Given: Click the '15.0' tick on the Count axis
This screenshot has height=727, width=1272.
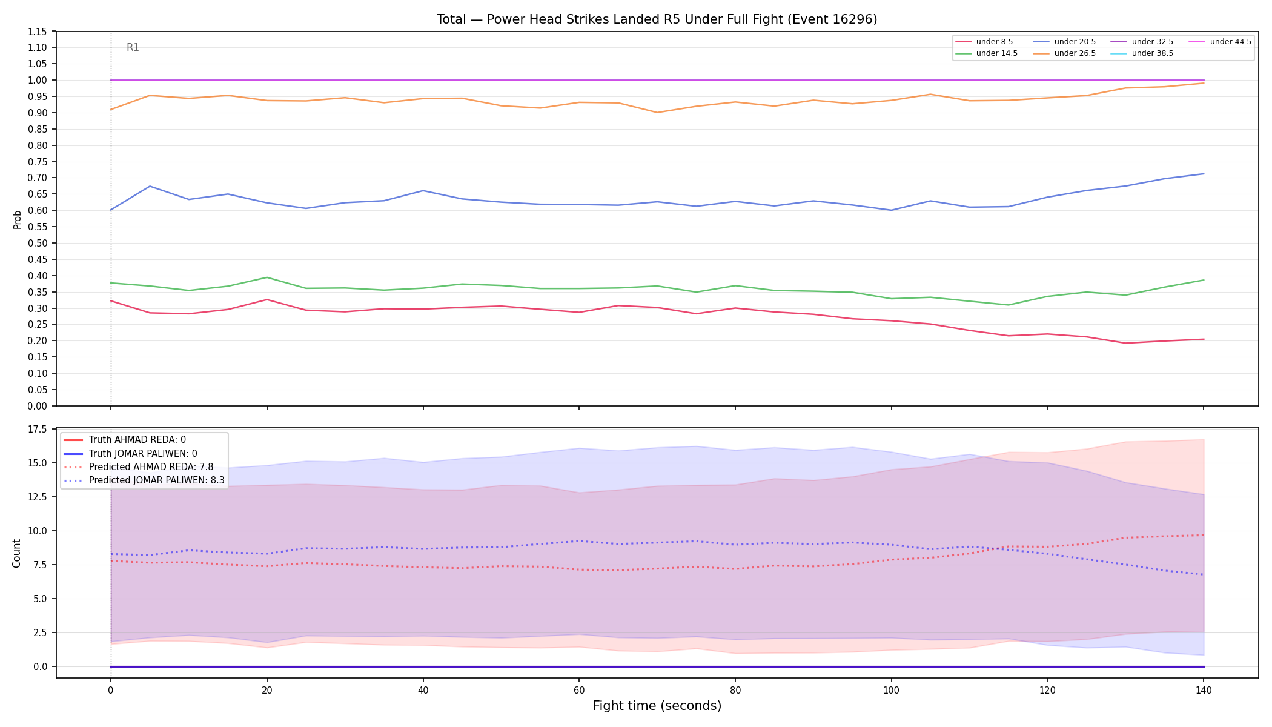Looking at the screenshot, I should [x=38, y=463].
